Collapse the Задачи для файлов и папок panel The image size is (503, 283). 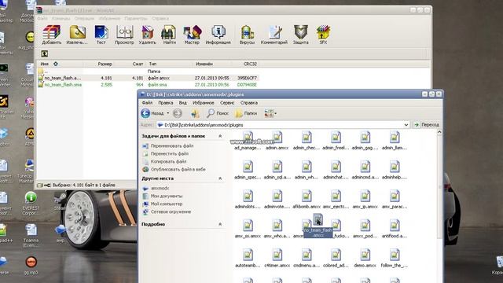(x=220, y=136)
